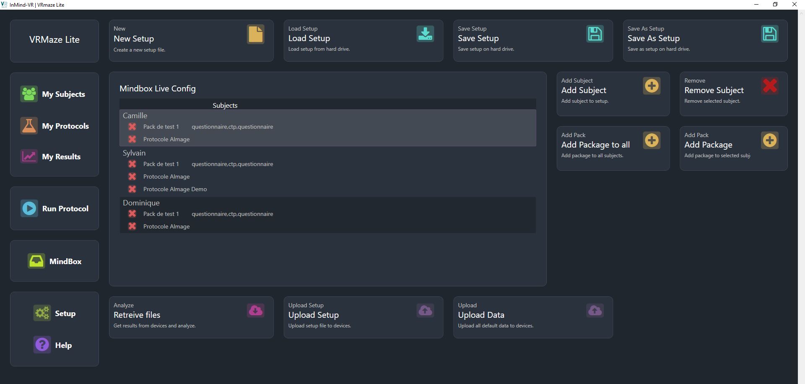Click the Upload Setup cloud icon

pyautogui.click(x=425, y=310)
